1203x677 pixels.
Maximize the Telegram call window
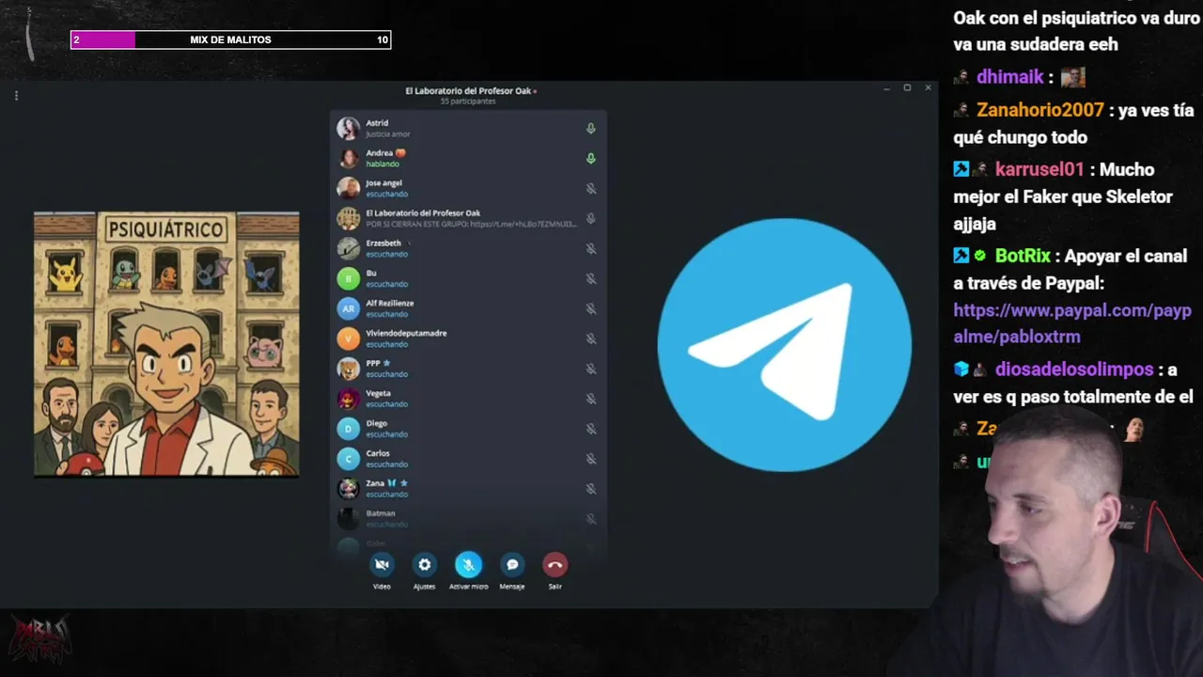[x=907, y=87]
